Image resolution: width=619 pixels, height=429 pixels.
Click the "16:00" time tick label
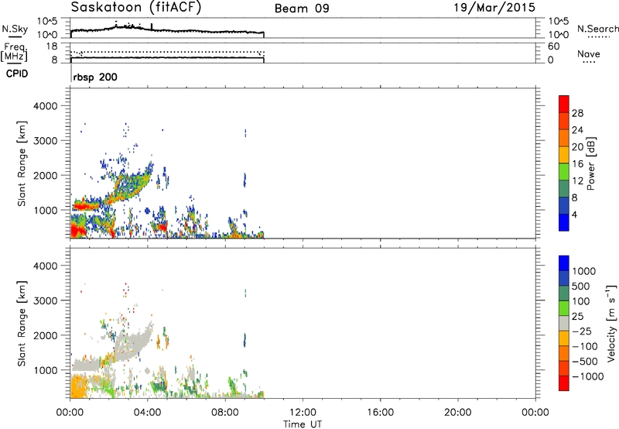pos(380,413)
